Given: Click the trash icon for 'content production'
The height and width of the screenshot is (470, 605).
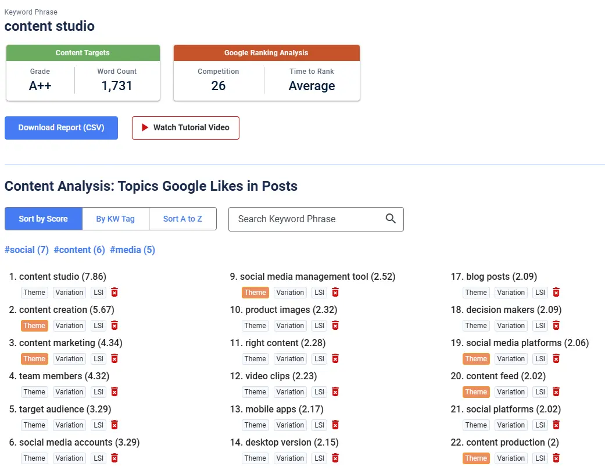Looking at the screenshot, I should (556, 458).
